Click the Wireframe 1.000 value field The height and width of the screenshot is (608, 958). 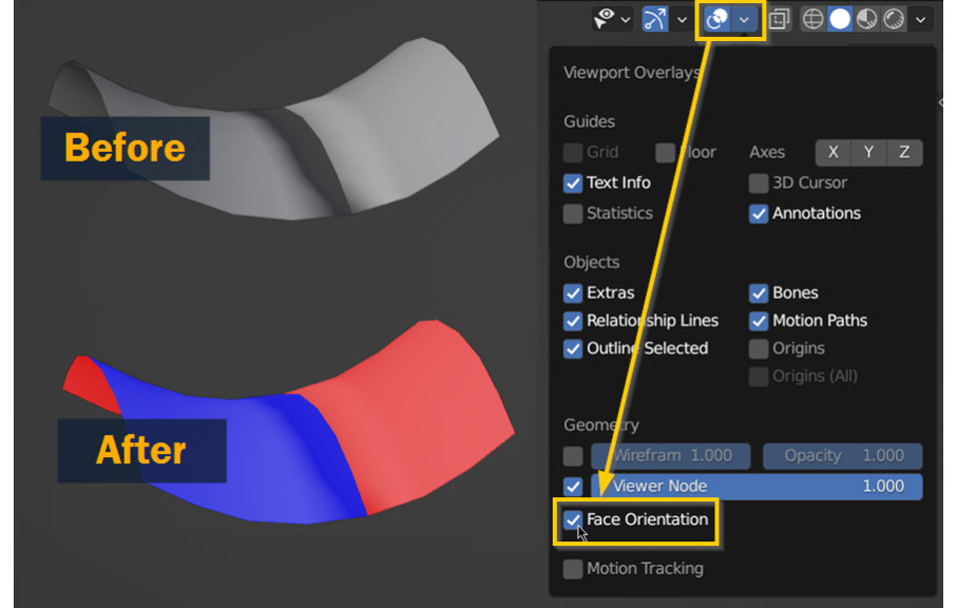coord(670,455)
